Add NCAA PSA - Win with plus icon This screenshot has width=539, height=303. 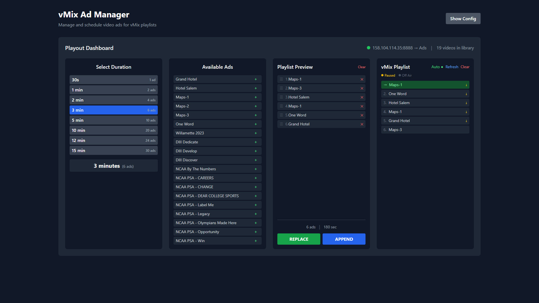(x=256, y=241)
